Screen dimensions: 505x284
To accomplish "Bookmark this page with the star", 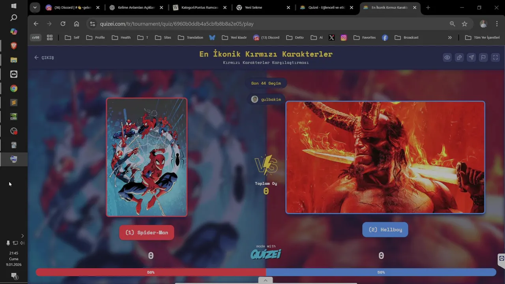I will (464, 24).
